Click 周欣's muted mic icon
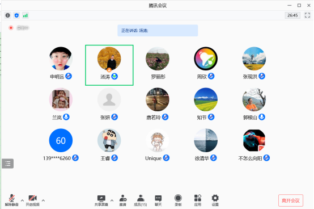This screenshot has width=314, height=209. pyautogui.click(x=211, y=76)
